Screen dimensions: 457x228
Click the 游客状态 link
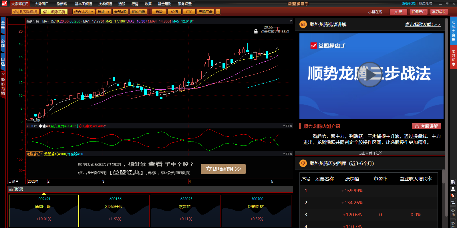point(408,3)
